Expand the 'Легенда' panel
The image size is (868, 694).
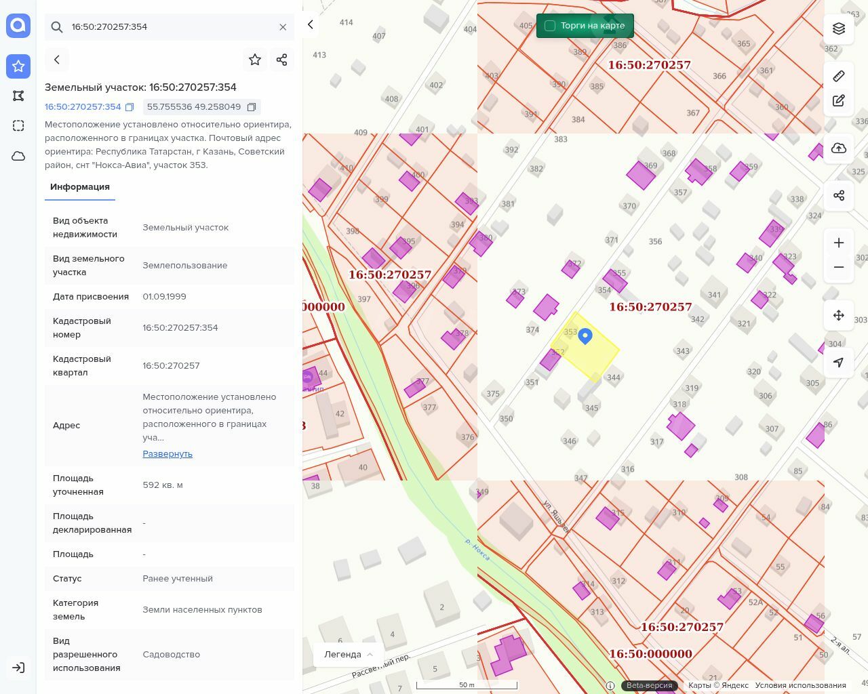pos(349,655)
